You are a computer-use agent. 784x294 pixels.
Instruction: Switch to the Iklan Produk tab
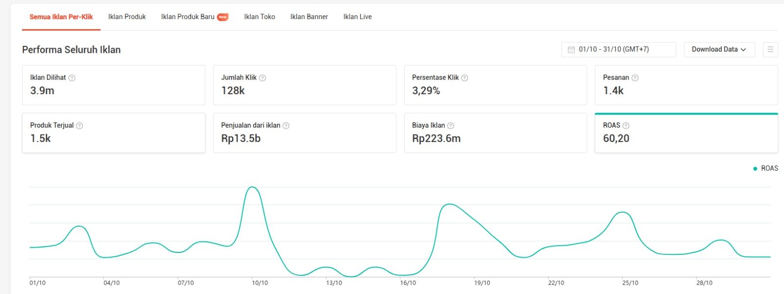click(x=127, y=17)
